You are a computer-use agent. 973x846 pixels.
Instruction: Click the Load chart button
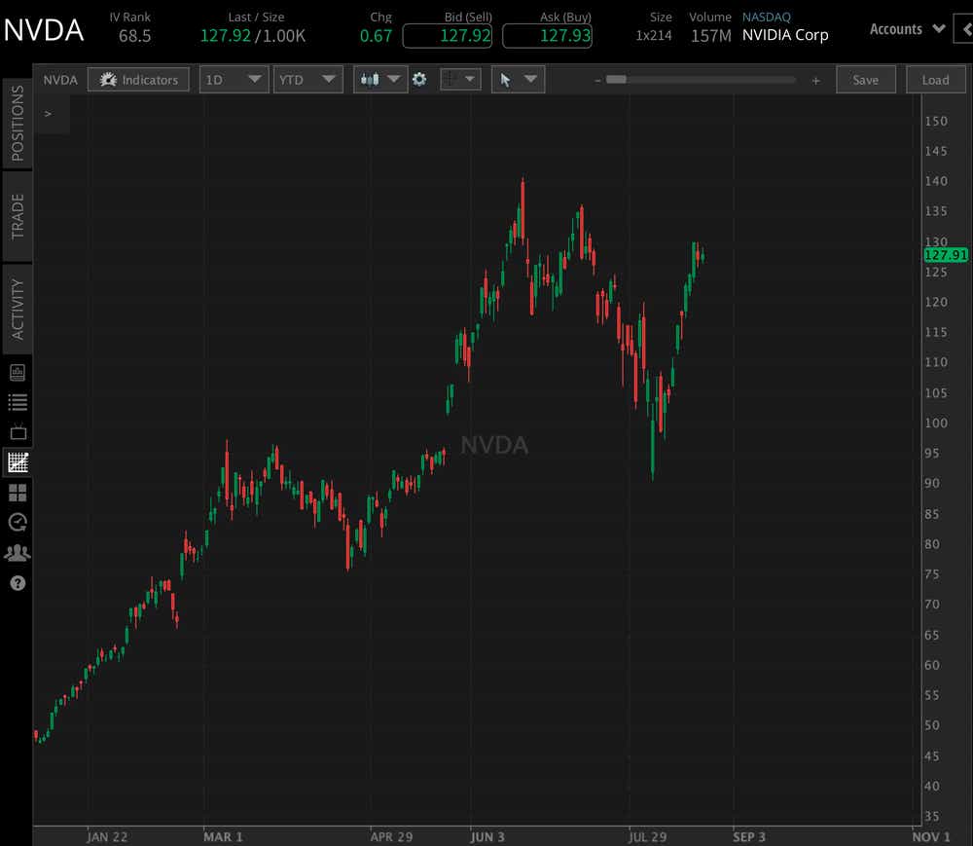pyautogui.click(x=935, y=79)
